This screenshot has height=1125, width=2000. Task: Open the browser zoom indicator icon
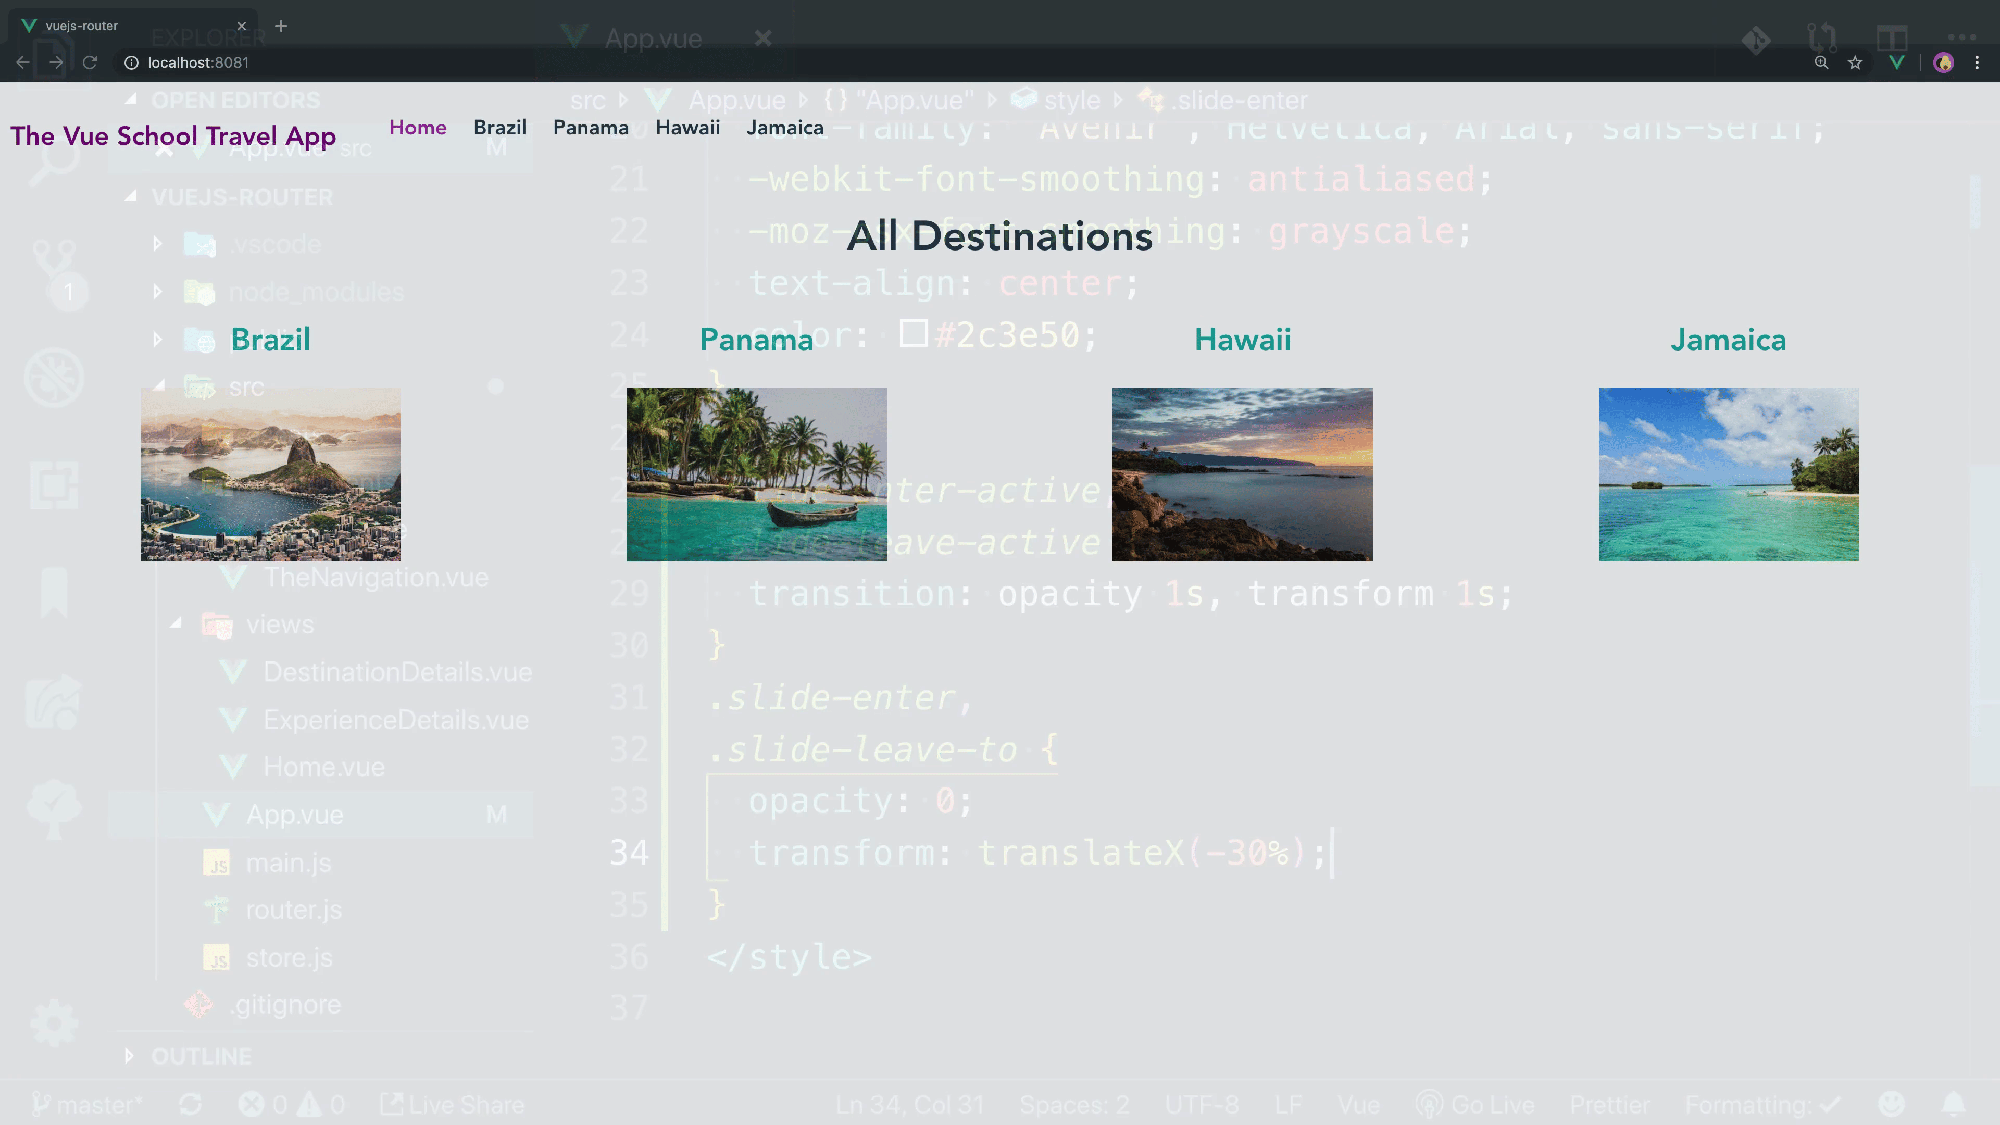1821,63
